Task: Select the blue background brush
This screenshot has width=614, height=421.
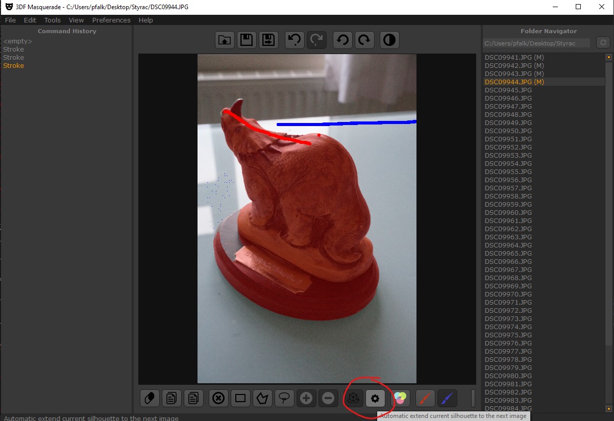Action: point(447,399)
